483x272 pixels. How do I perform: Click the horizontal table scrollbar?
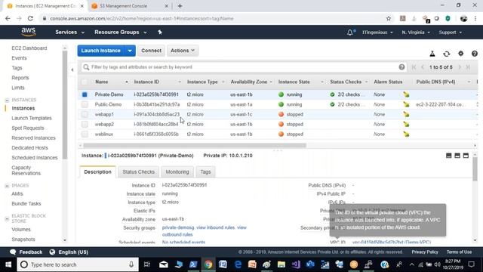[195, 145]
